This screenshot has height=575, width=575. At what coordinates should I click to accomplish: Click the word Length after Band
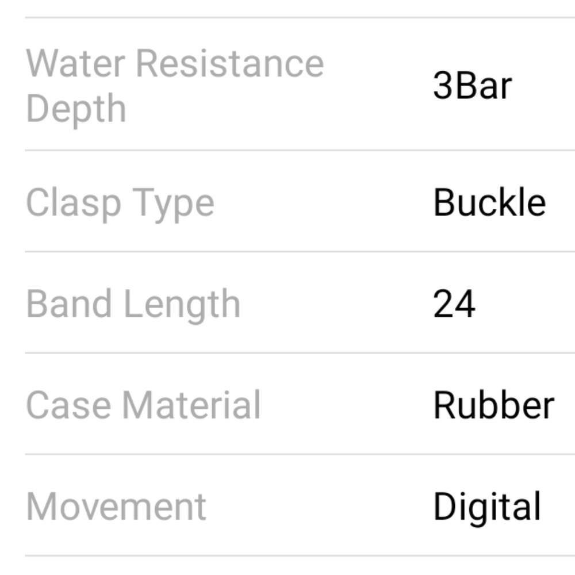point(182,305)
